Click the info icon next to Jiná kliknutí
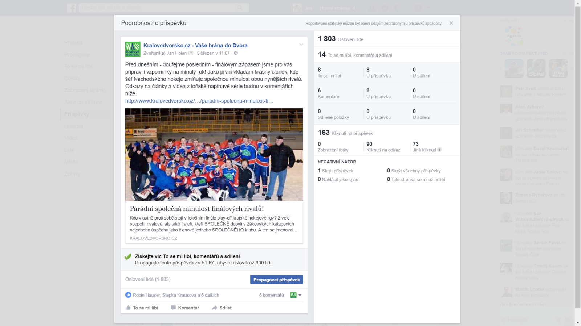Viewport: 581px width, 326px height. pyautogui.click(x=439, y=150)
